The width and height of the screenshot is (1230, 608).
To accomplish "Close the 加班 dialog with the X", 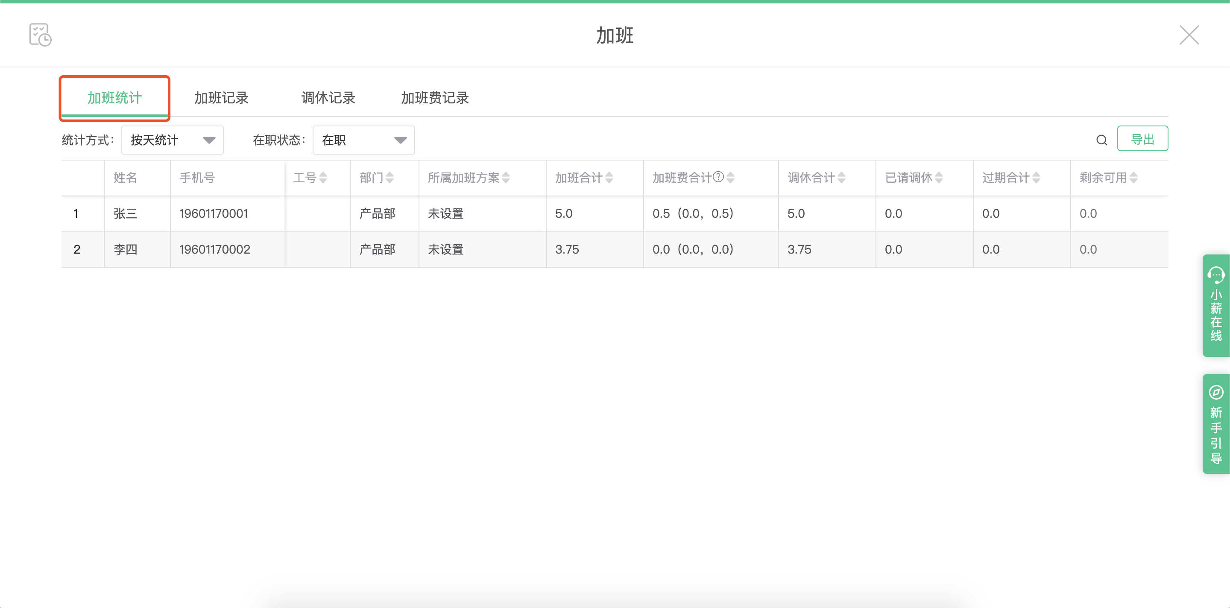I will click(x=1189, y=35).
